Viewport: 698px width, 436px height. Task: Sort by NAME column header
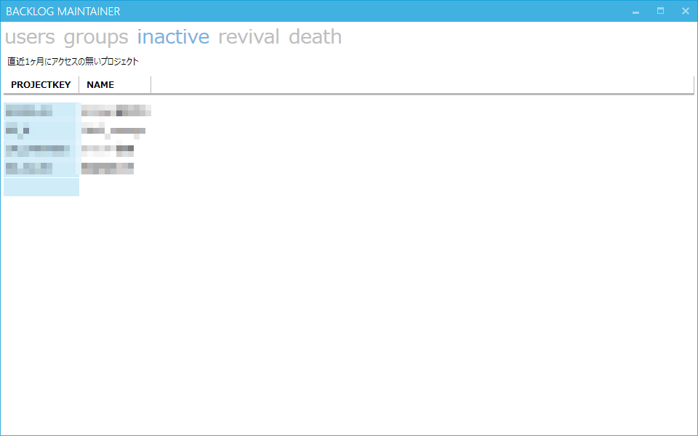coord(115,84)
